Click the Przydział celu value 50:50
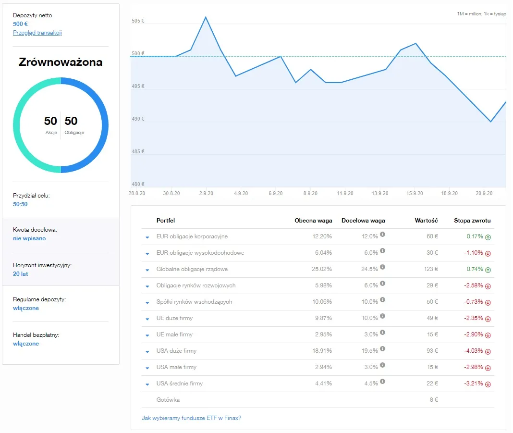Screen dimensions: 513x433 [x=20, y=204]
